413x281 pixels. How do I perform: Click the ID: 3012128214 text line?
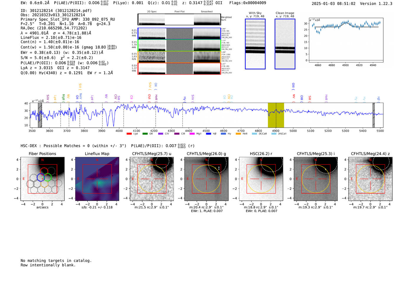[56, 11]
